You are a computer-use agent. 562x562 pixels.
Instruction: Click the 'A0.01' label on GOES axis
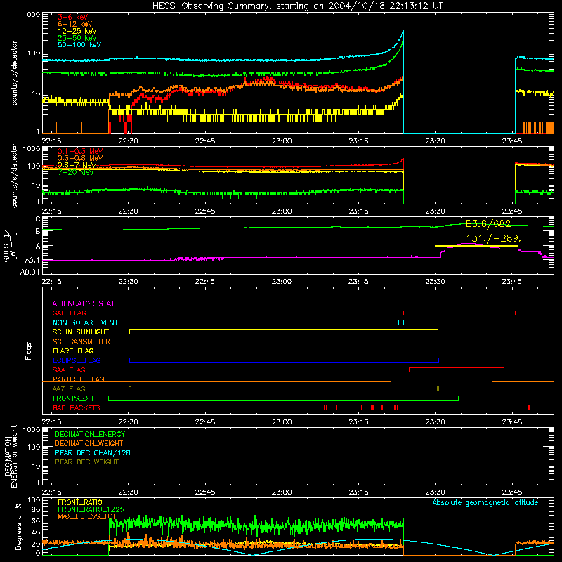[x=30, y=272]
